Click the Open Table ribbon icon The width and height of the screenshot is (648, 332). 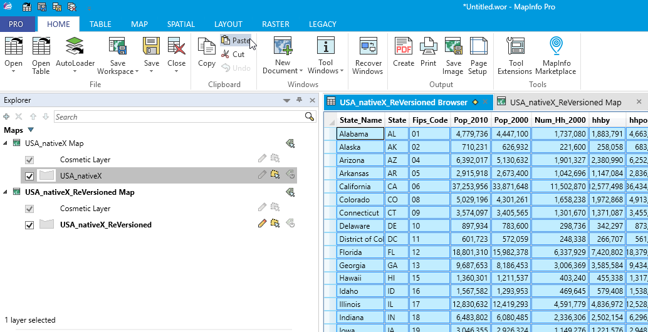[x=41, y=46]
